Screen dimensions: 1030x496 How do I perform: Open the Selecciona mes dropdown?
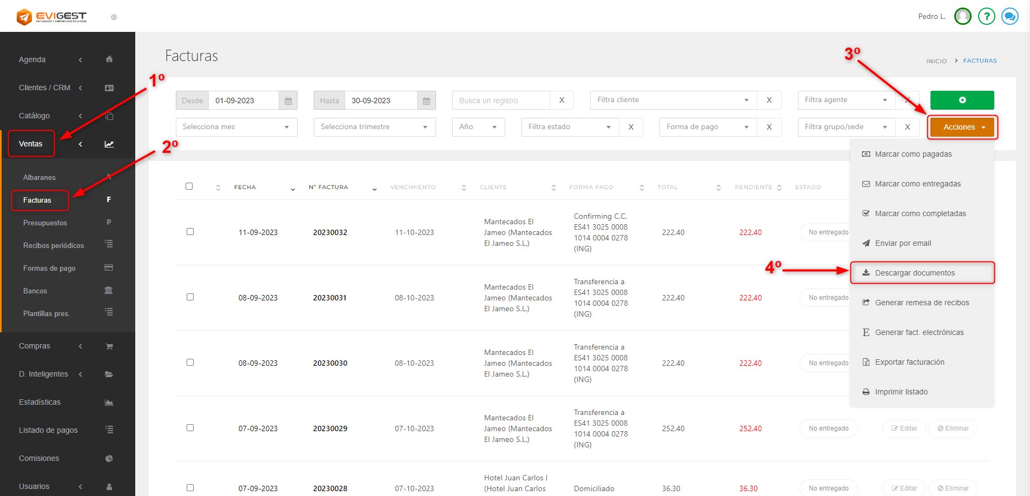pyautogui.click(x=236, y=127)
